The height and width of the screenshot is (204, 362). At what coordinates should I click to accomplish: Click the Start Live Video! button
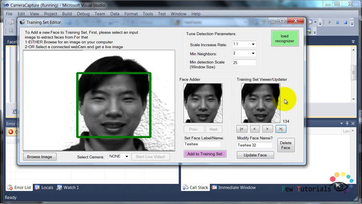coord(150,157)
